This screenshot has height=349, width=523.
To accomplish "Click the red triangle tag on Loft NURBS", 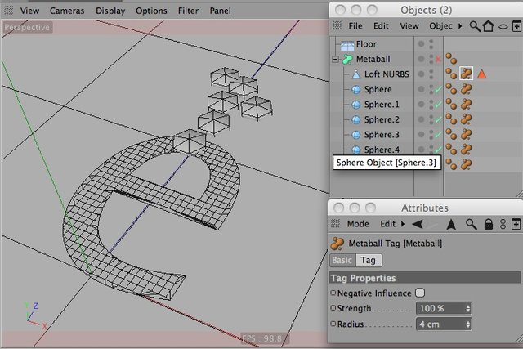I will 481,74.
